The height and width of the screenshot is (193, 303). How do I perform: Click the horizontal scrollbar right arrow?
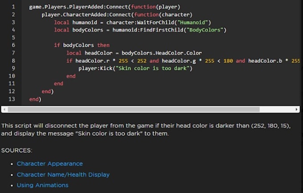(296, 109)
